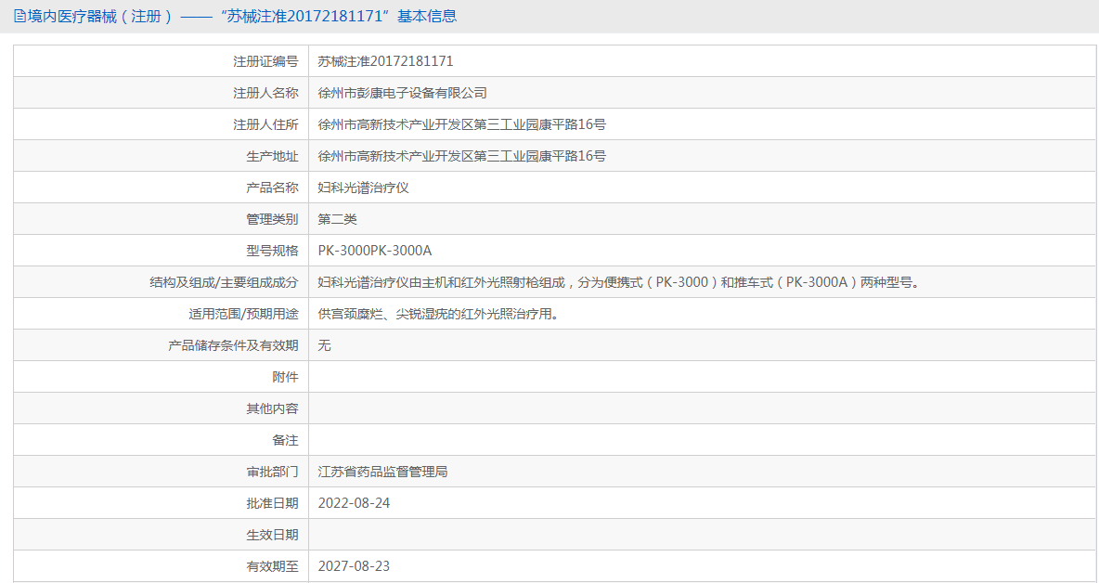Select the 备注 remarks row

(x=464, y=439)
